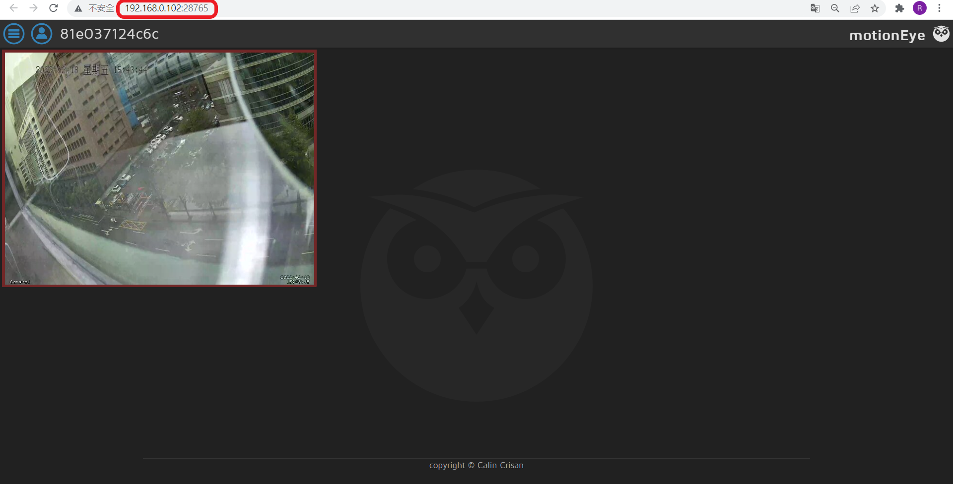
Task: Reload the current page
Action: (54, 8)
